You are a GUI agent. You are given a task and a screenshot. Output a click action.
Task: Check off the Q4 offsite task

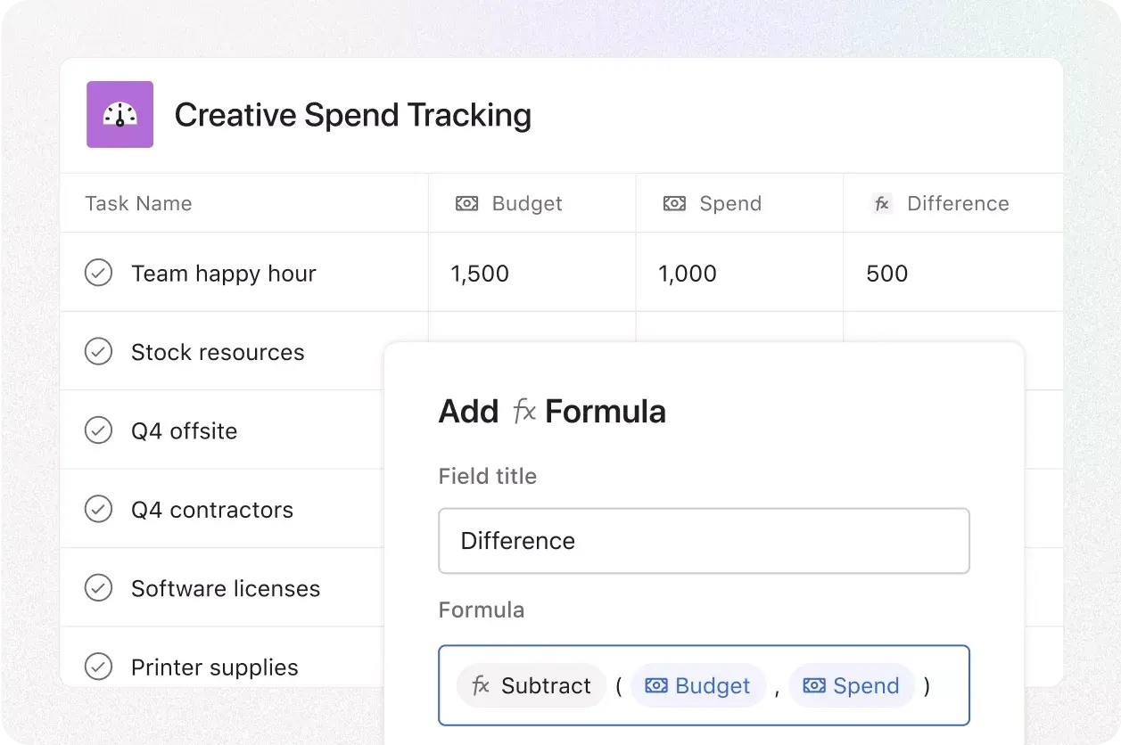click(98, 430)
